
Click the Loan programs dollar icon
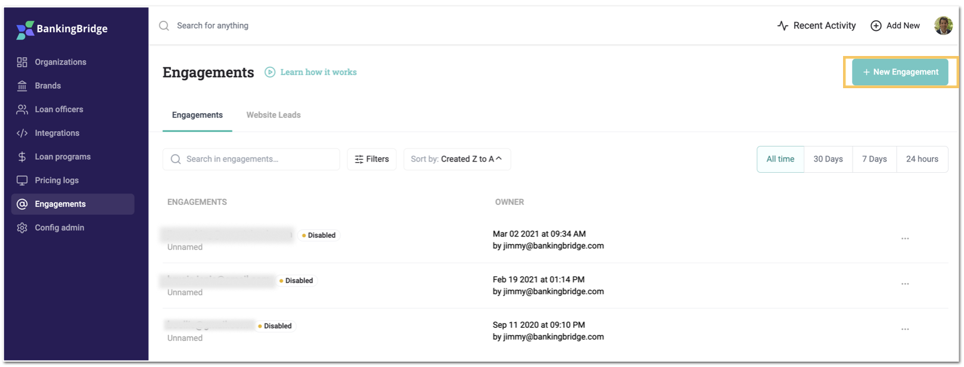tap(22, 157)
